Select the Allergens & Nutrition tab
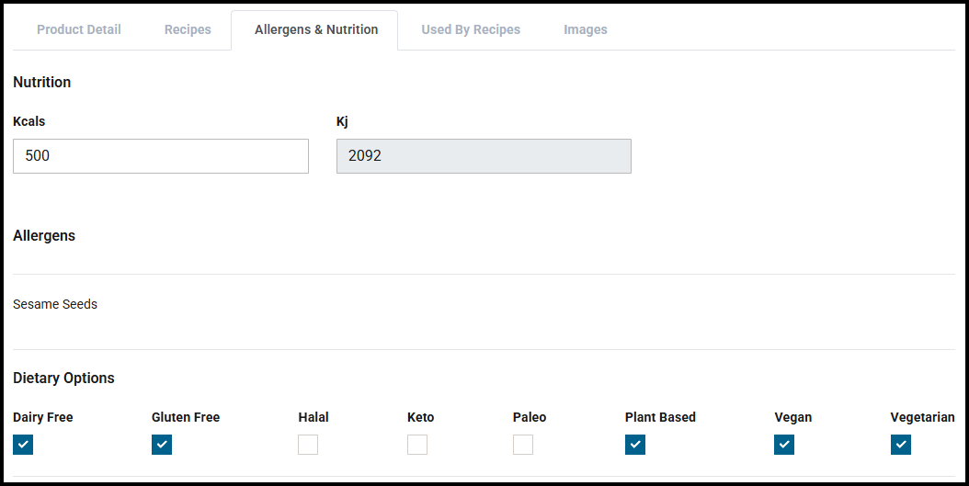Screen dimensions: 969x486 [316, 29]
